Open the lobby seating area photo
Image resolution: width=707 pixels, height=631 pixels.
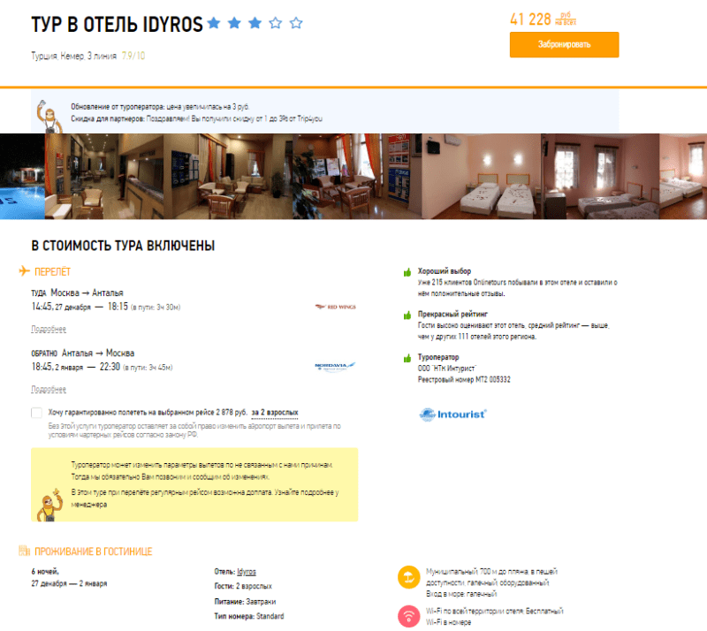pyautogui.click(x=228, y=177)
